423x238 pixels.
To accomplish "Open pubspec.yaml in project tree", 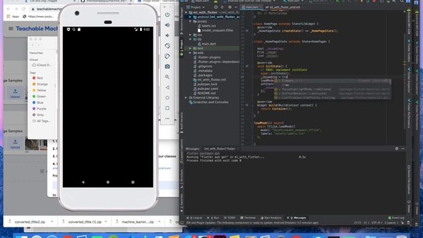I will tap(206, 89).
